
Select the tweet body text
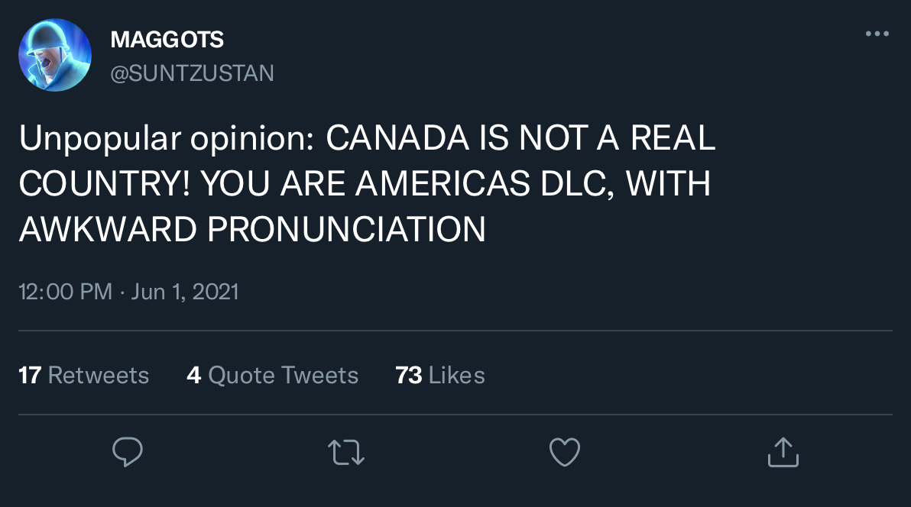click(367, 183)
